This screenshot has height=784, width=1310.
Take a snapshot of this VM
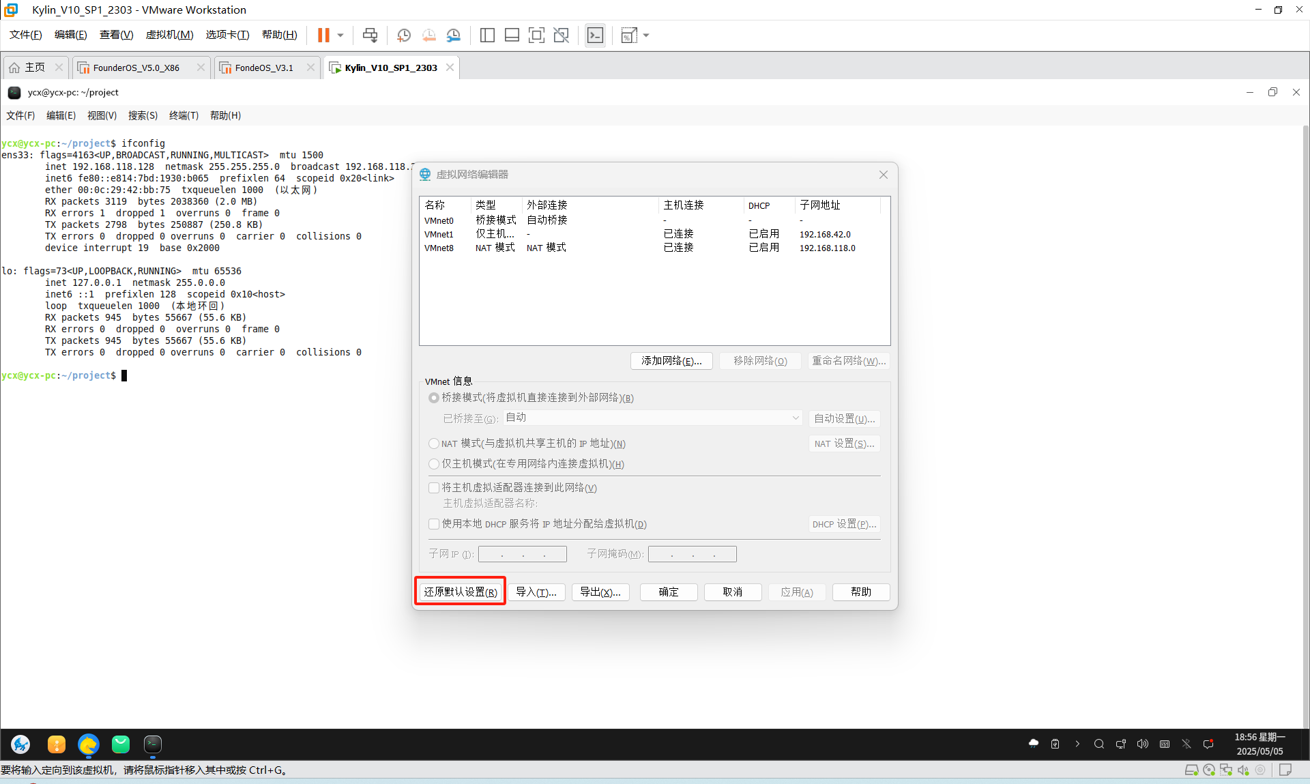point(404,35)
